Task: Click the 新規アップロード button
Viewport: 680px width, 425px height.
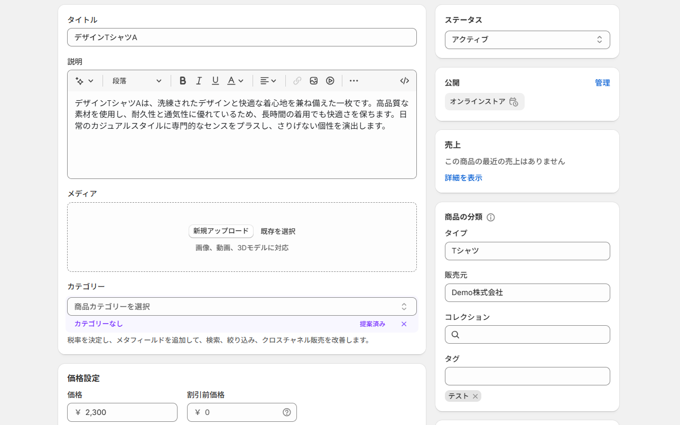Action: pyautogui.click(x=221, y=231)
